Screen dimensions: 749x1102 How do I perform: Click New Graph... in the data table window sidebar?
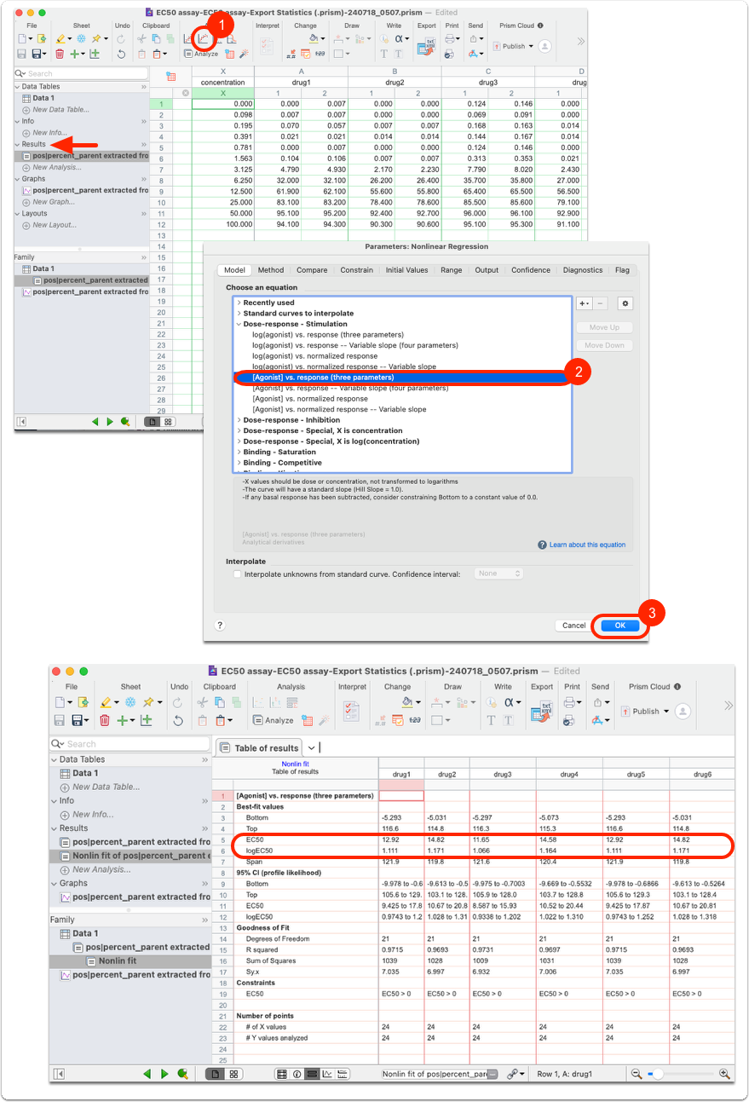click(x=53, y=202)
